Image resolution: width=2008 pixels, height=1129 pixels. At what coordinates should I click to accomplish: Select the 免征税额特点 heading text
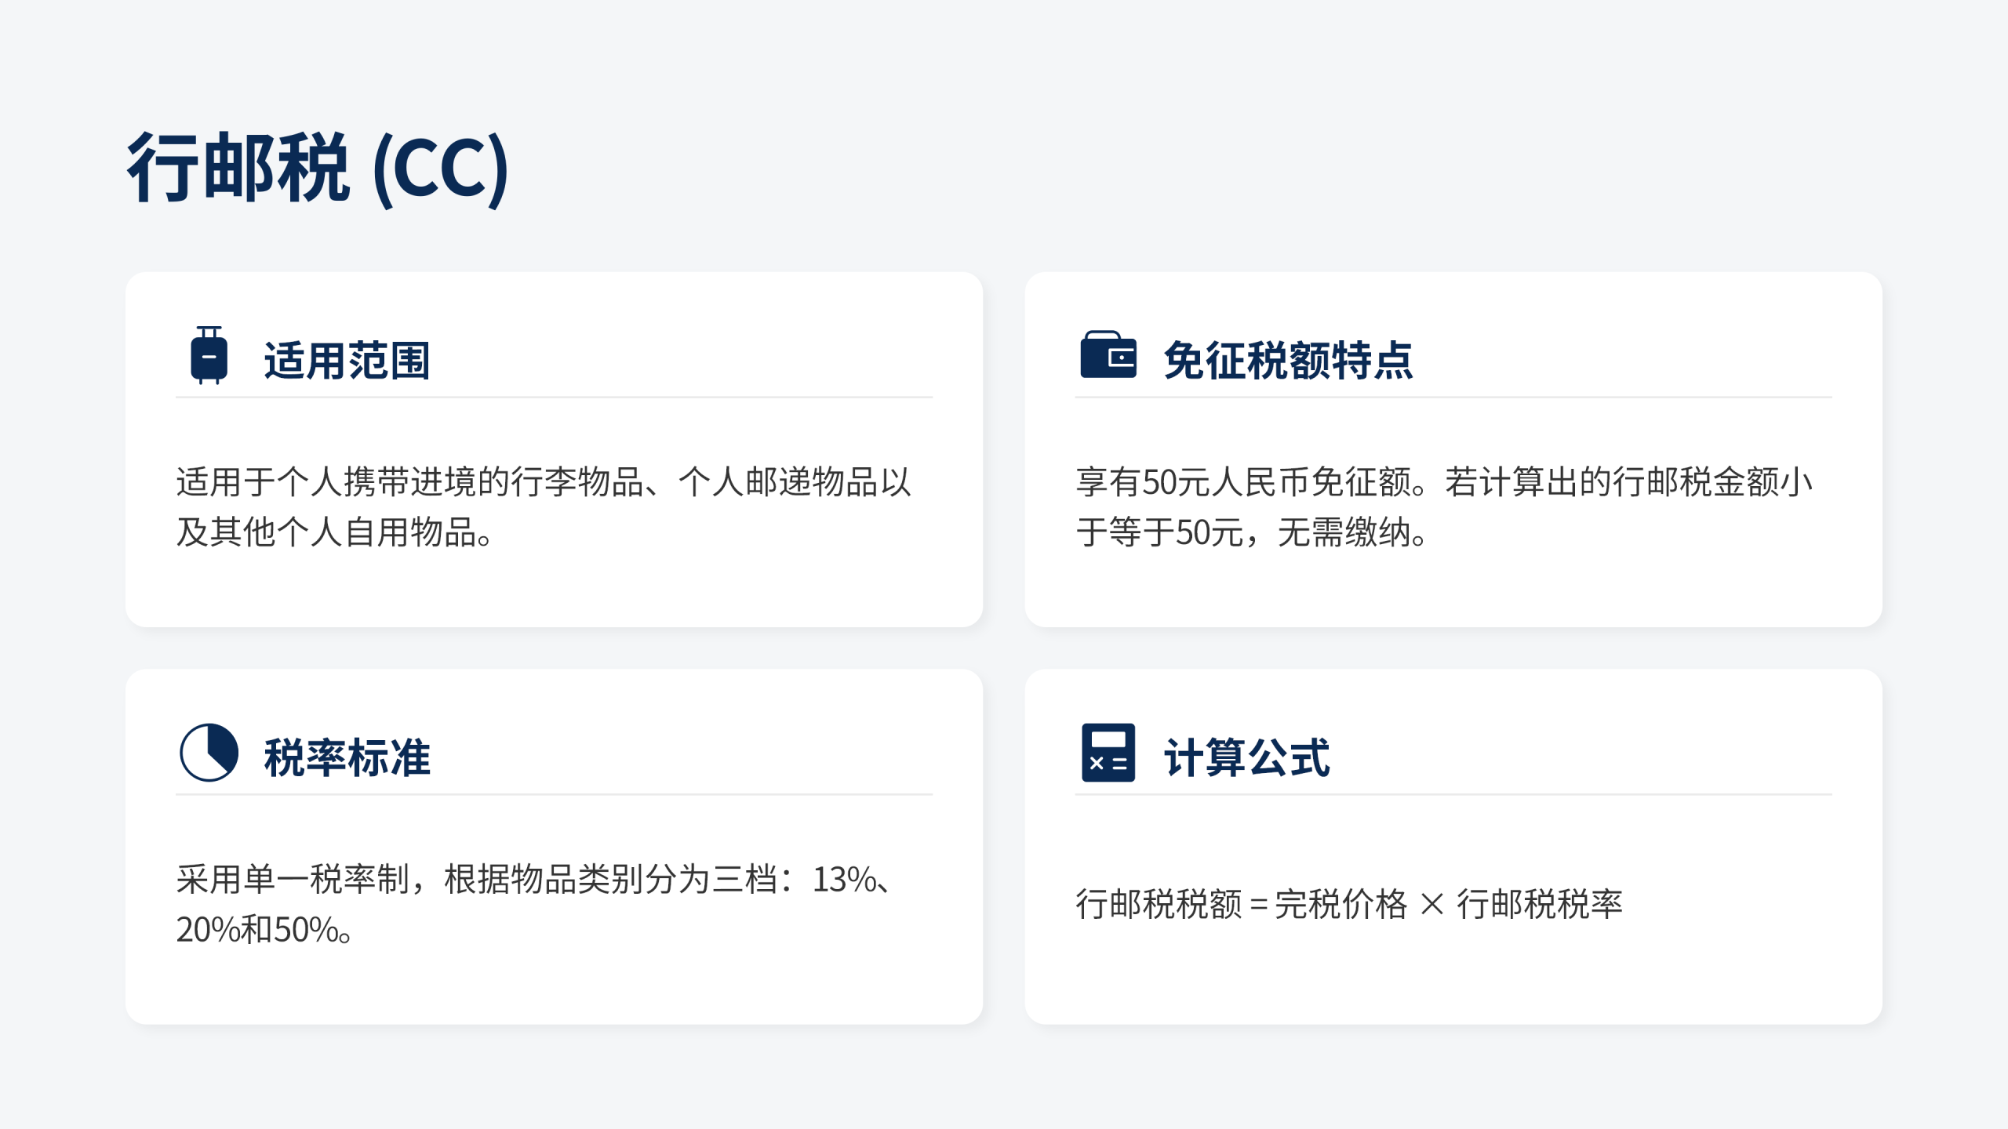(x=1287, y=361)
